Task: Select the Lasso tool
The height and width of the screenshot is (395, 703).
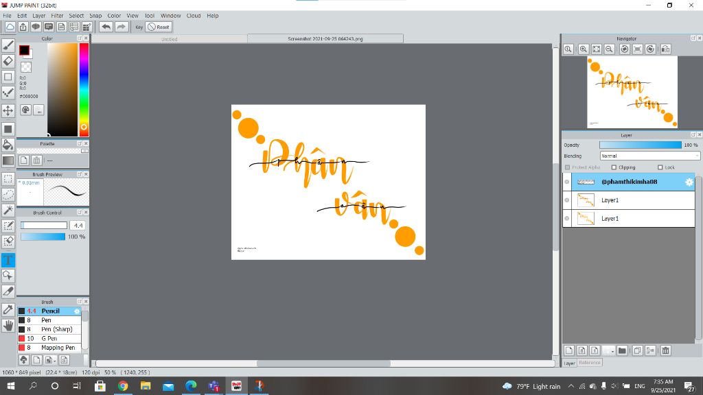Action: point(8,194)
